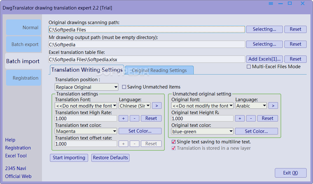Click Set Color for original text
The image size is (313, 184).
256,131
